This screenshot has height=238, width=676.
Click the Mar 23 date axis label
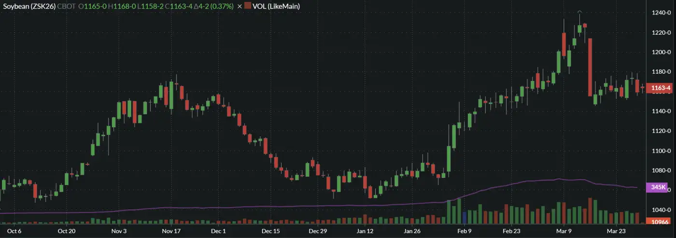coord(617,231)
